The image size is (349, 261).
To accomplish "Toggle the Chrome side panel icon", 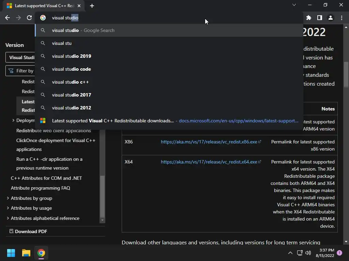I will point(319,18).
